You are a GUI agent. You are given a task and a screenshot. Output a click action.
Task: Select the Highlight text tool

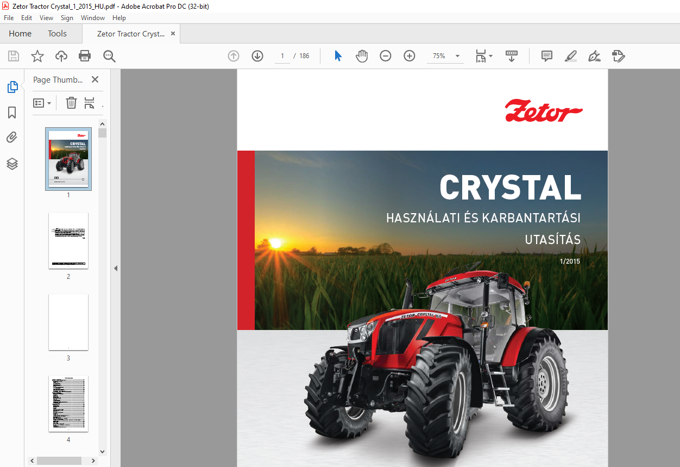(x=570, y=56)
